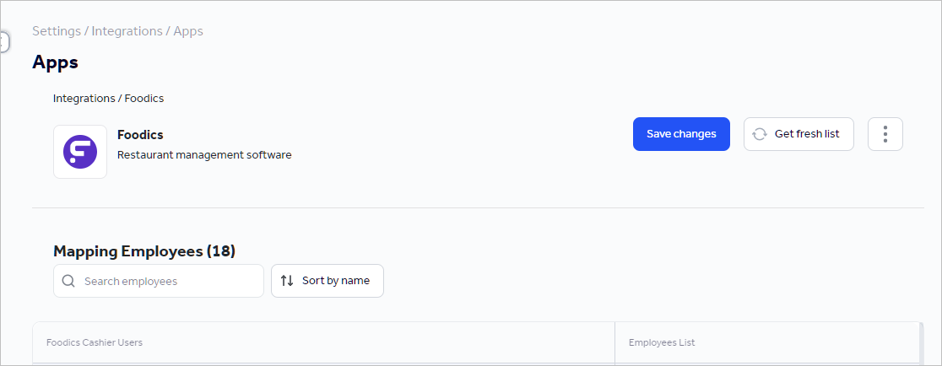Click the Restaurant management software description
Viewport: 942px width, 366px height.
pyautogui.click(x=204, y=155)
